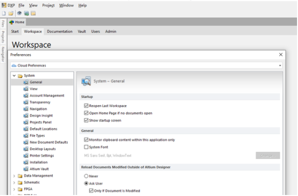Image resolution: width=298 pixels, height=196 pixels.
Task: Select Schematic in preferences tree
Action: [32, 183]
